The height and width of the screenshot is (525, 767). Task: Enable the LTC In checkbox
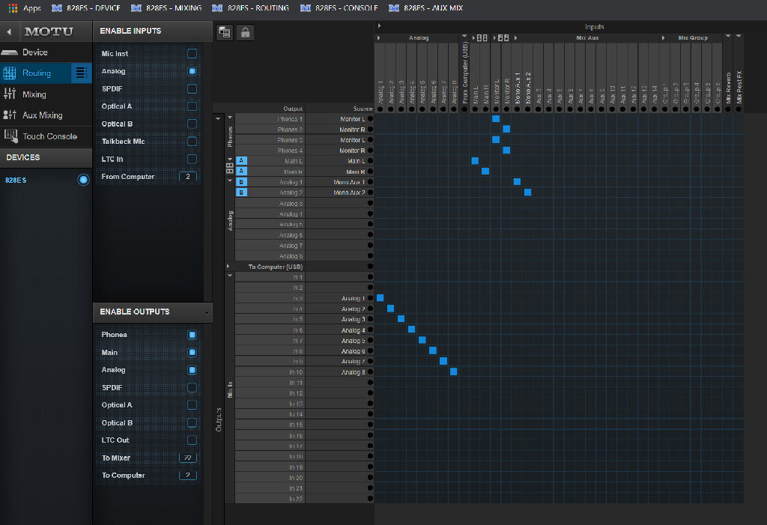pos(192,159)
